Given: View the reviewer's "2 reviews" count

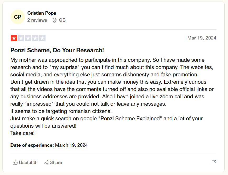Looking at the screenshot, I should point(37,20).
